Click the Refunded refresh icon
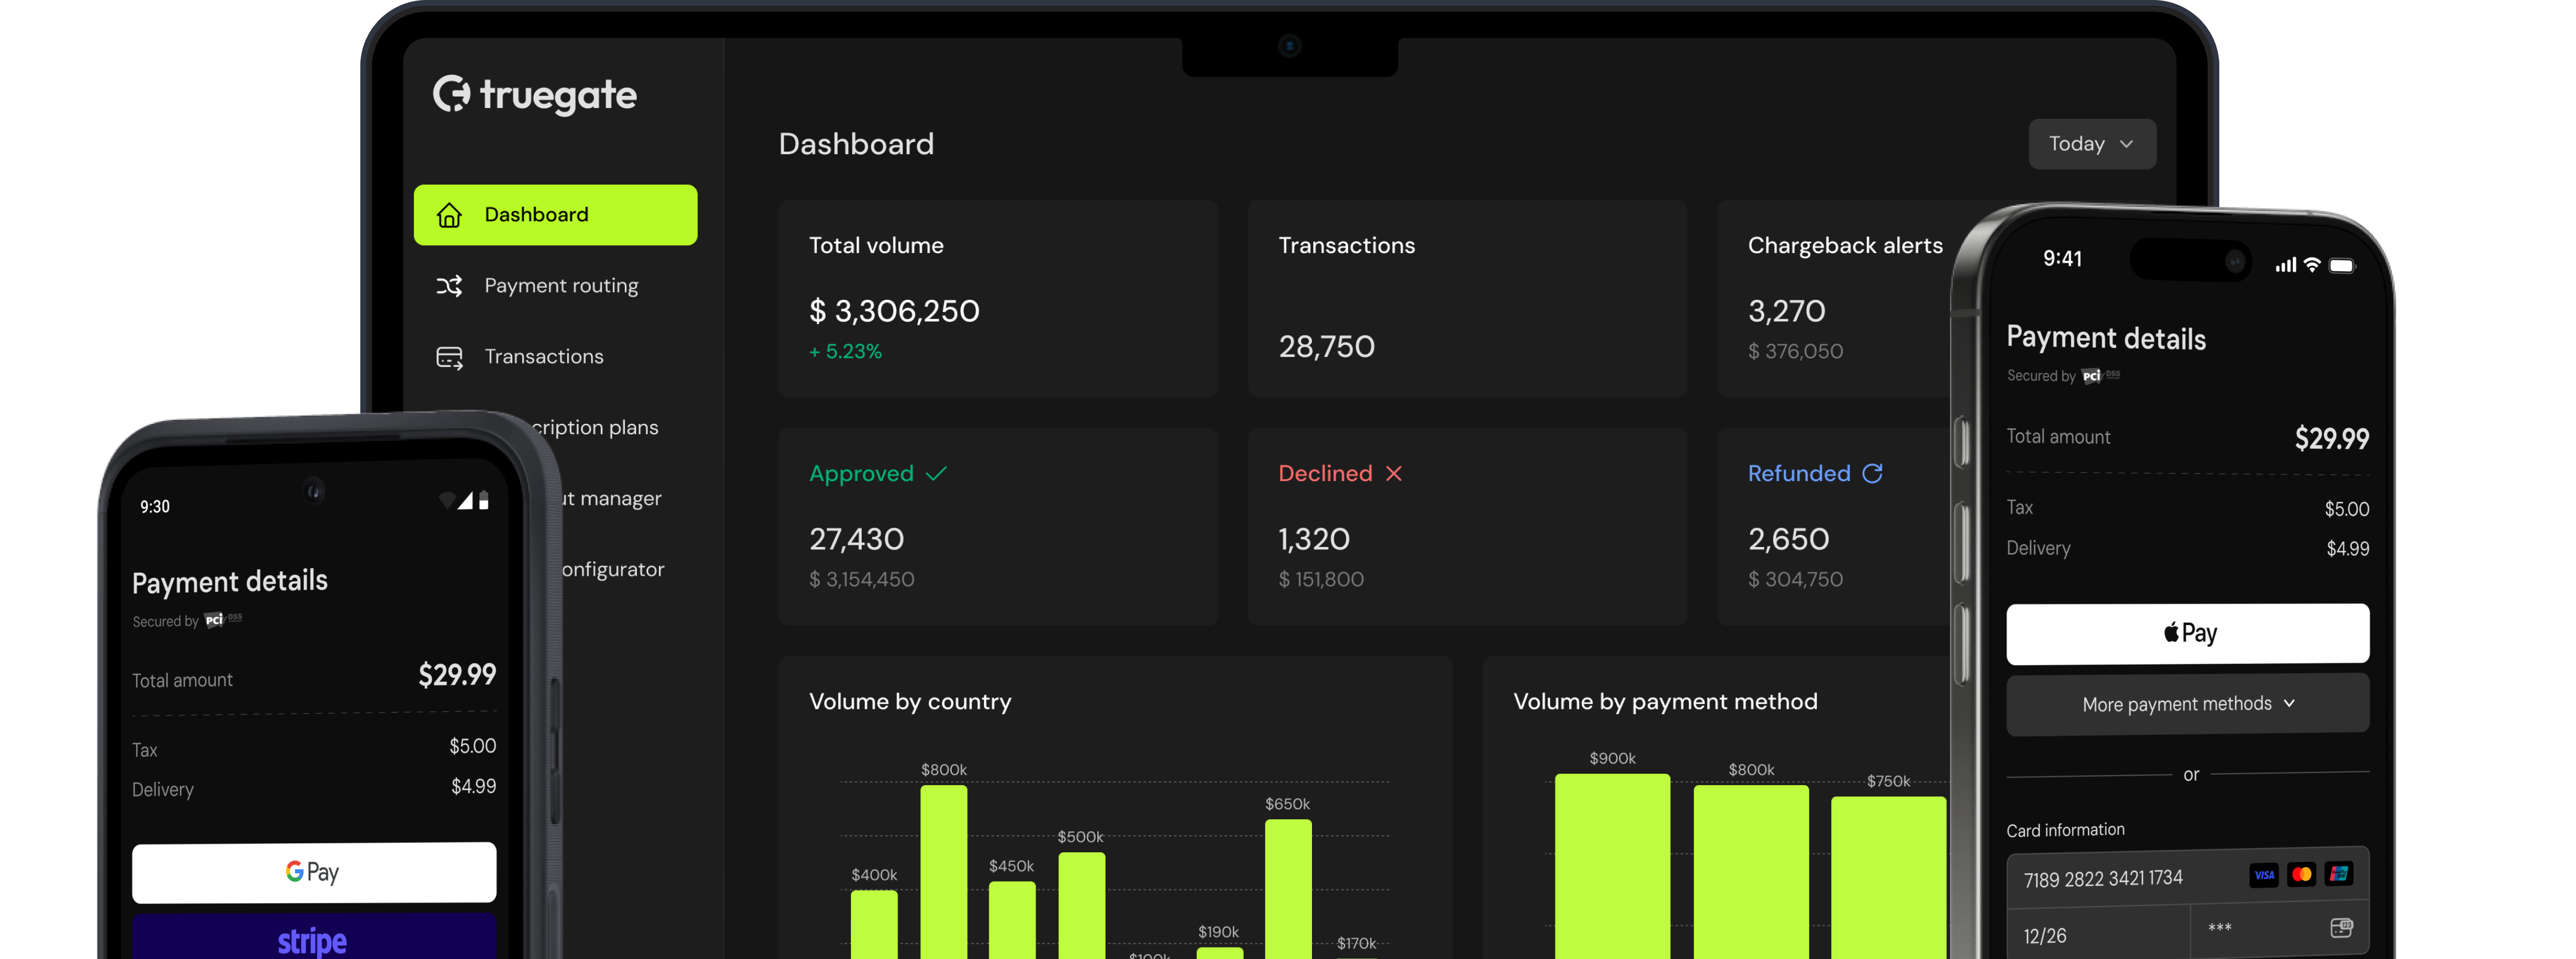Screen dimensions: 2576x959 [1873, 473]
